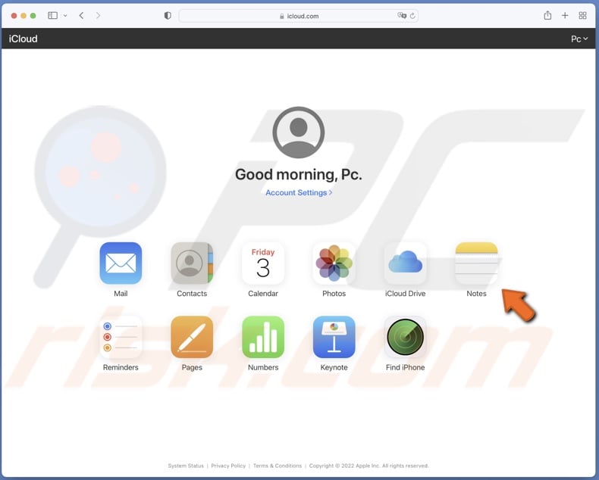Viewport: 599px width, 480px height.
Task: Reload the page with refresh icon
Action: point(412,16)
